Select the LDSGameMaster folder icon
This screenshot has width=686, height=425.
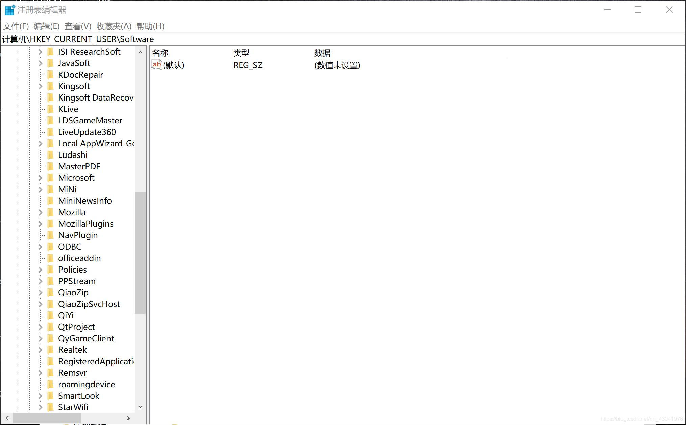tap(50, 121)
